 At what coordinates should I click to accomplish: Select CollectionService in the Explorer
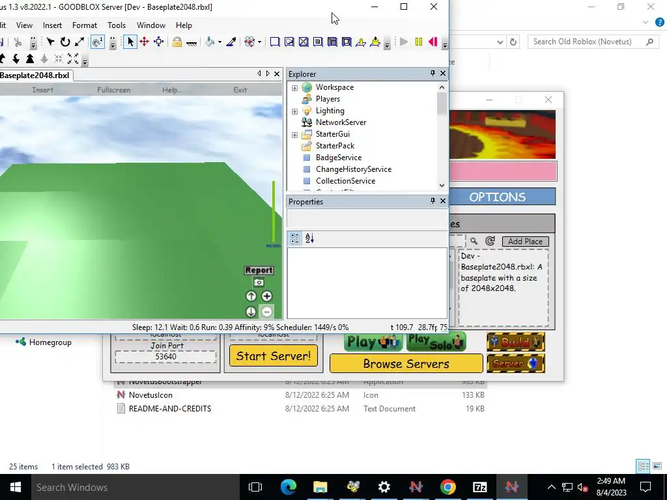tap(345, 181)
